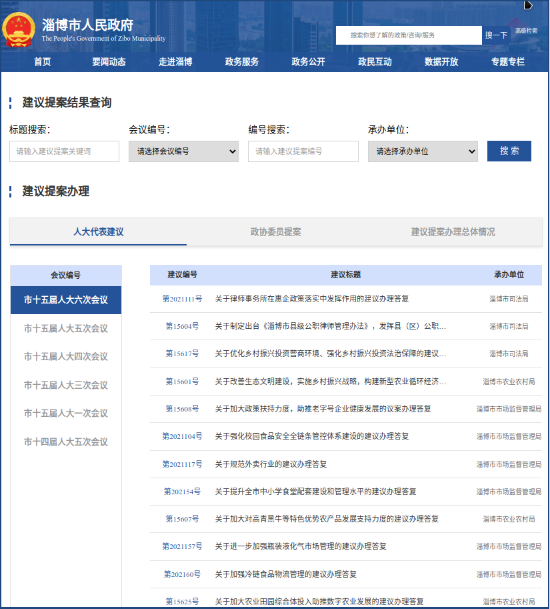The image size is (550, 609).
Task: Open the 关于规范外卖行业的建议办理答复 link
Action: [271, 464]
